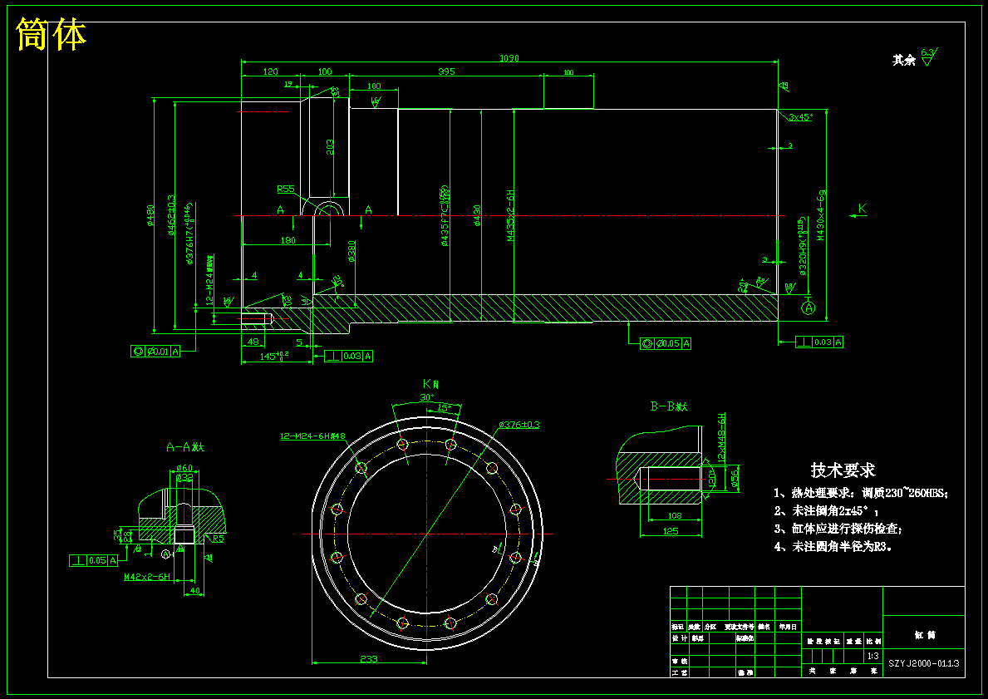Screen dimensions: 988x699
Task: Select the "ø60" dimension in A-A view
Action: coord(184,468)
